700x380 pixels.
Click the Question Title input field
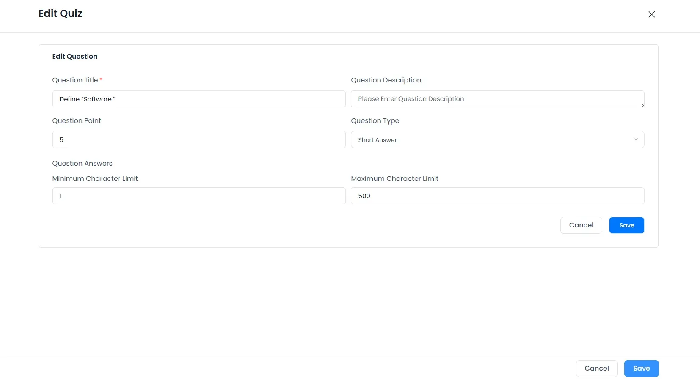(x=198, y=99)
